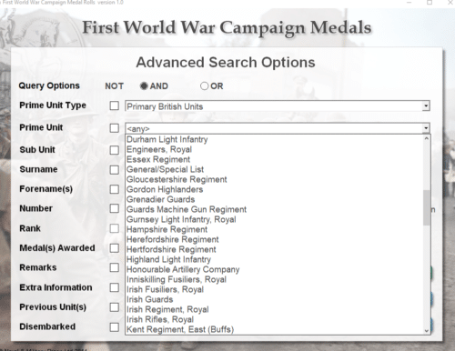Pick Irish Rifles, Royal entry
The image size is (455, 351).
click(275, 319)
